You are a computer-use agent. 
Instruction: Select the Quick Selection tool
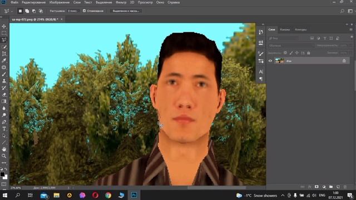(x=4, y=47)
